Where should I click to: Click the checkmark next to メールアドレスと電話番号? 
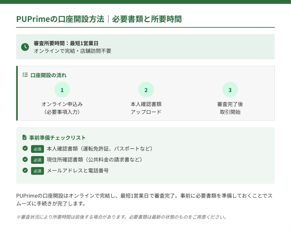[25, 170]
